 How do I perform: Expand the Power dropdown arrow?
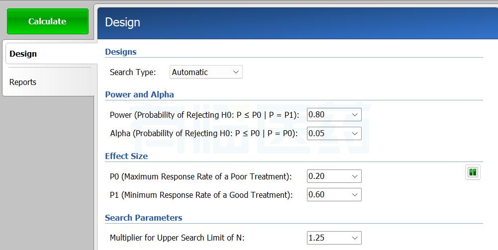tap(355, 115)
